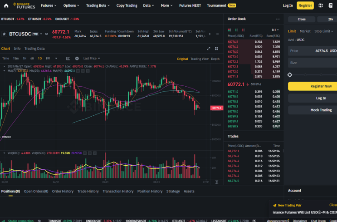The image size is (337, 222).
Task: Open the chart settings gear
Action: [77, 58]
